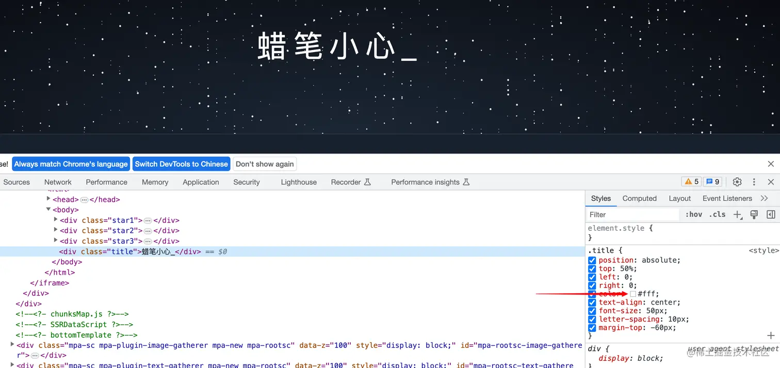Click ellipsis inside the star3 div
The width and height of the screenshot is (780, 368).
tap(148, 241)
